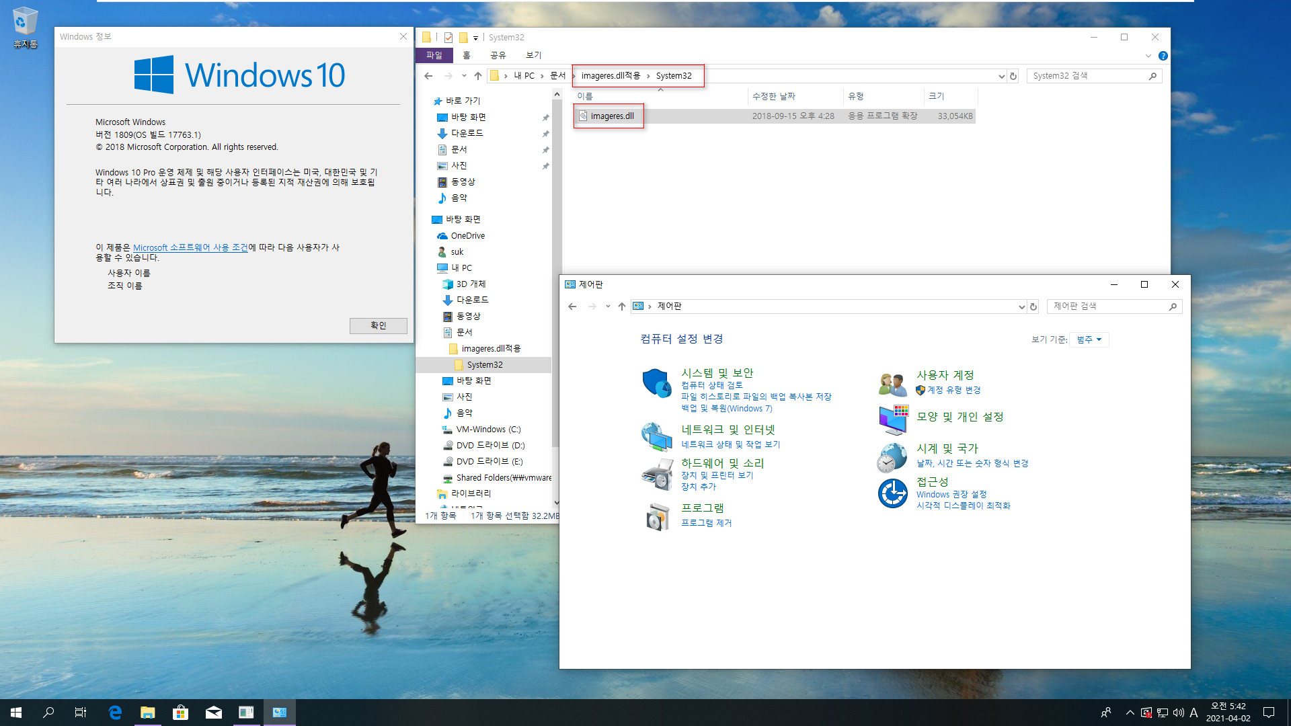
Task: Open the 파일 tab in explorer
Action: (x=434, y=55)
